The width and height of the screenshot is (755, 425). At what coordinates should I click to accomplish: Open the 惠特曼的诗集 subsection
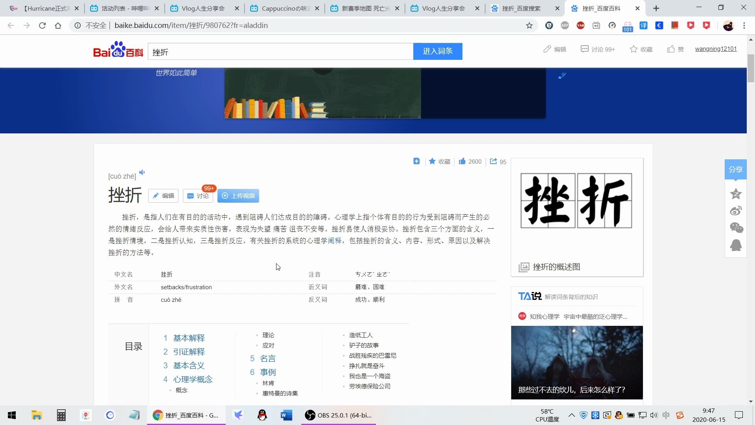point(280,393)
